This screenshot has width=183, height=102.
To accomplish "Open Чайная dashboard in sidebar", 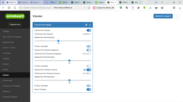I will (15, 59).
